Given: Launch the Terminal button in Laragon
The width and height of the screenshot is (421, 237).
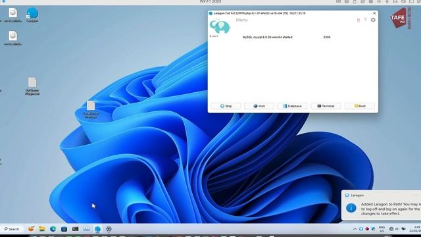Looking at the screenshot, I should click(326, 106).
